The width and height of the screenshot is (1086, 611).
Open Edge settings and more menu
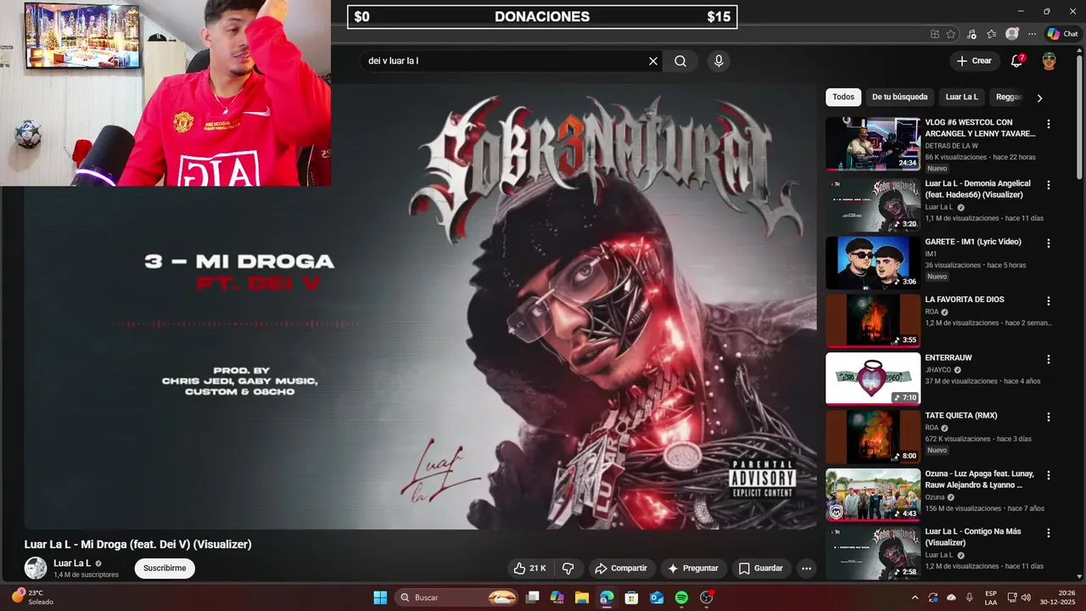pos(1033,34)
